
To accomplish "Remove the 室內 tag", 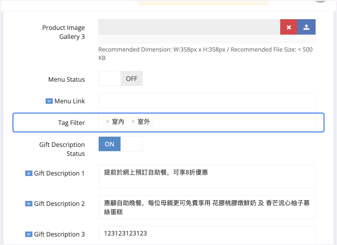I will coord(108,122).
